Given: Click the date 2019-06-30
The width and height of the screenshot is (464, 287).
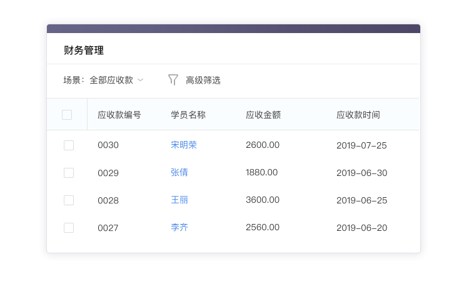Looking at the screenshot, I should pos(361,173).
